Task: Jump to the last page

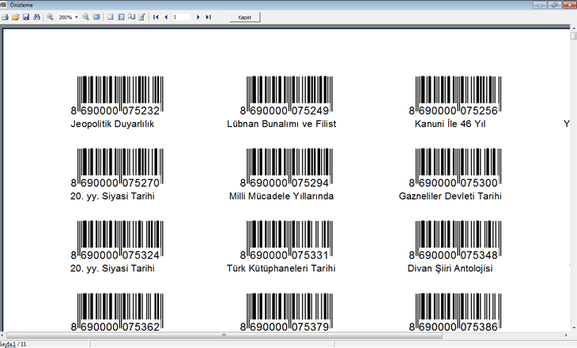Action: (209, 17)
